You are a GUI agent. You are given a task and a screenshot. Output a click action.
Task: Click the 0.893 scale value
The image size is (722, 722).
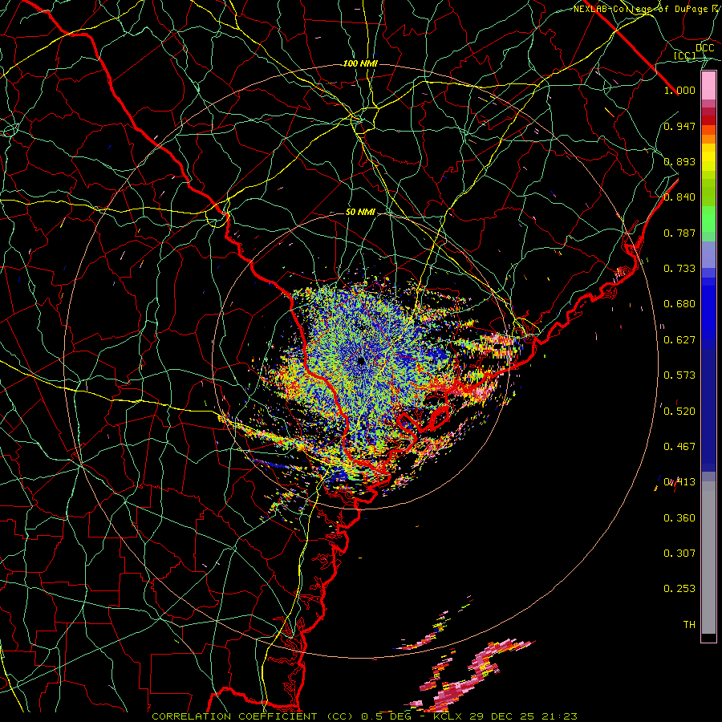point(679,161)
